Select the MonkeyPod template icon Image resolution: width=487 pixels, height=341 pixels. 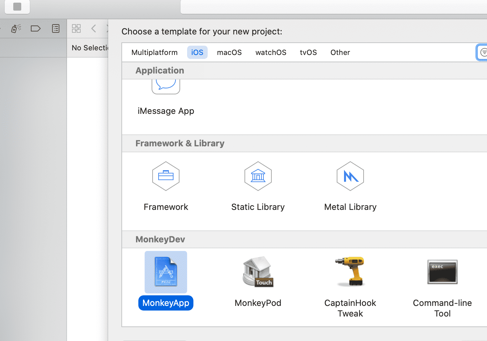tap(258, 271)
